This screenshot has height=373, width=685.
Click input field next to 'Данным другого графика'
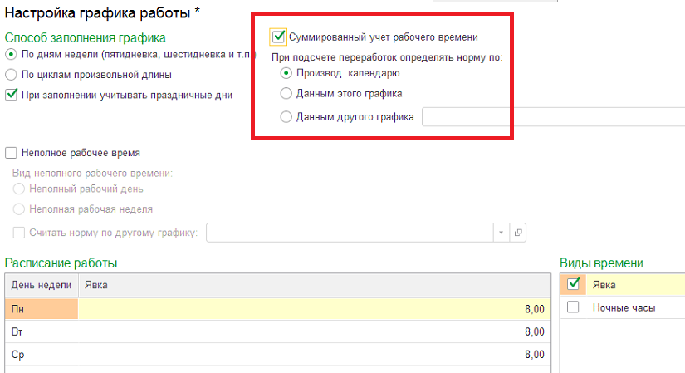[553, 117]
